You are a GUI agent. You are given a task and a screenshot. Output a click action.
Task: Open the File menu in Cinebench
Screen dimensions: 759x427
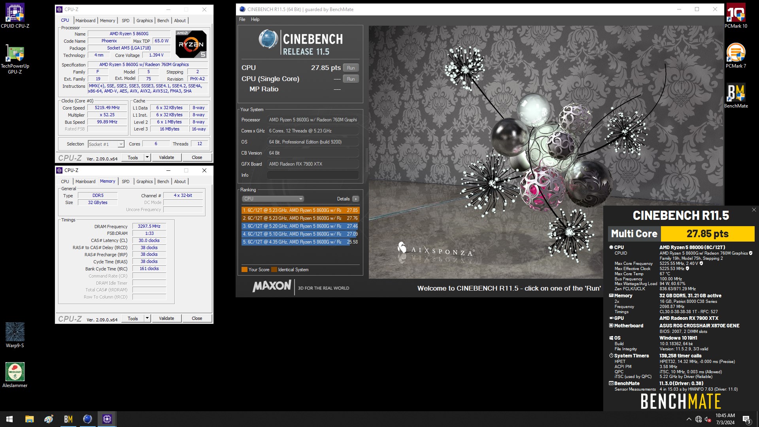242,19
